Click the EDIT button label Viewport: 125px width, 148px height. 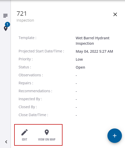click(25, 140)
